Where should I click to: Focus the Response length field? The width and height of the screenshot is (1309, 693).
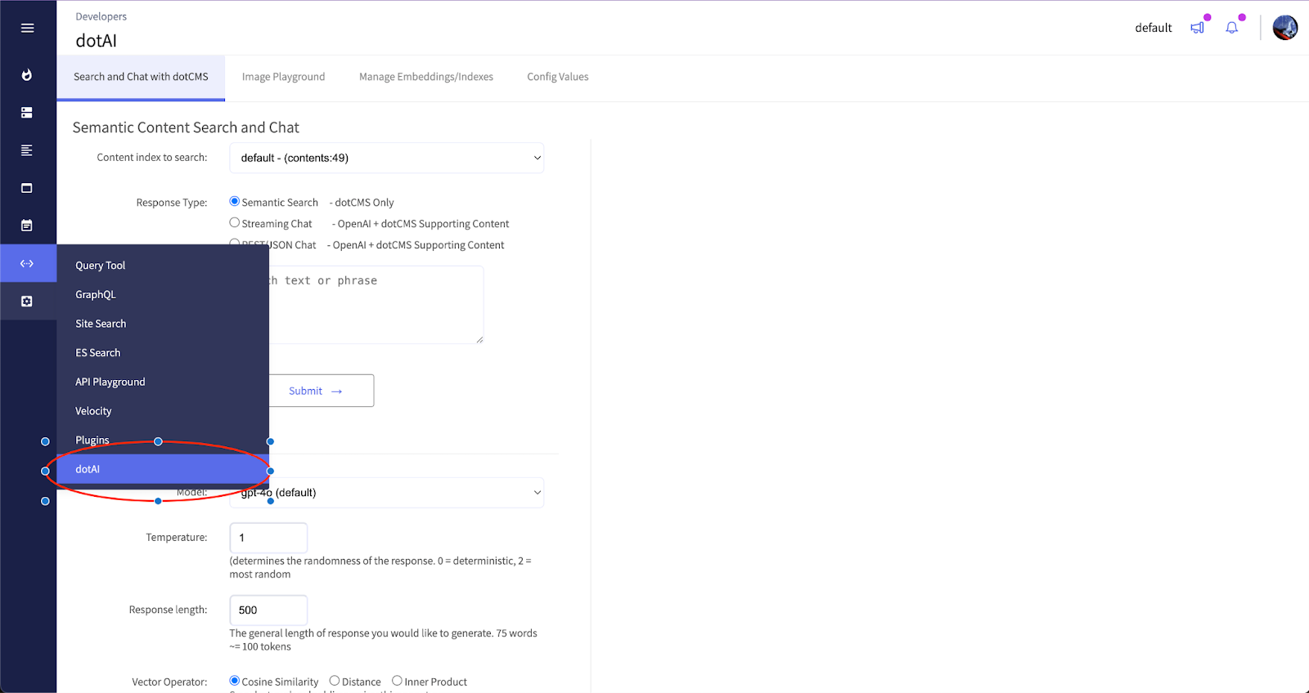(268, 610)
